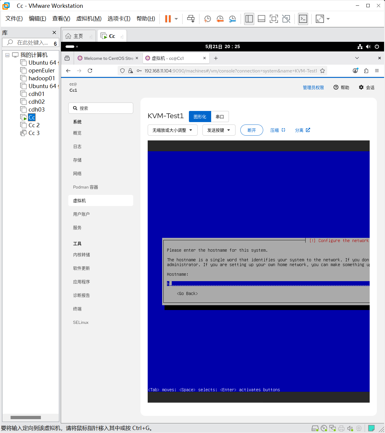Send Ctrl+Alt+Del to the virtual machine
This screenshot has height=433, width=385.
click(191, 19)
